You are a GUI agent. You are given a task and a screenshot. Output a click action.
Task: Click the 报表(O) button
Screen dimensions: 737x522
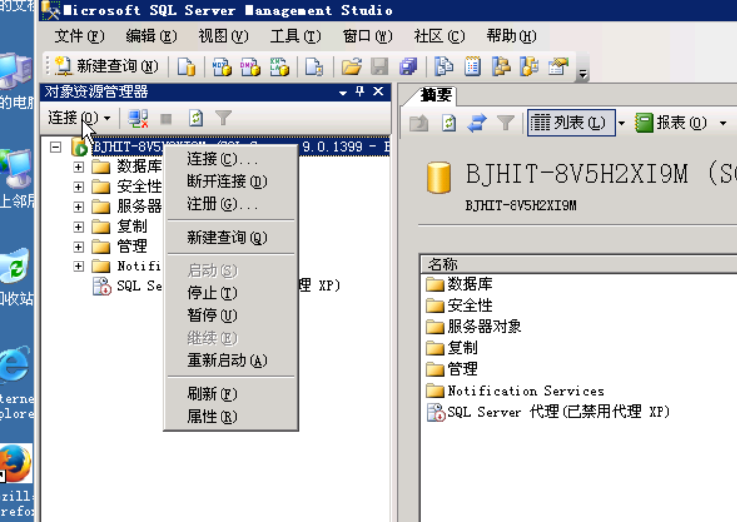671,123
